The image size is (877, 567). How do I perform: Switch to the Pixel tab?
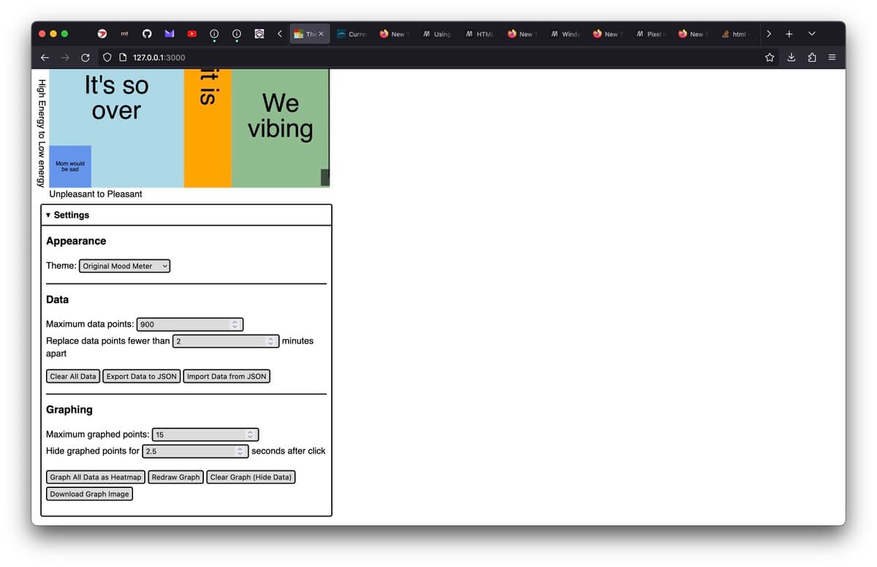(x=649, y=34)
